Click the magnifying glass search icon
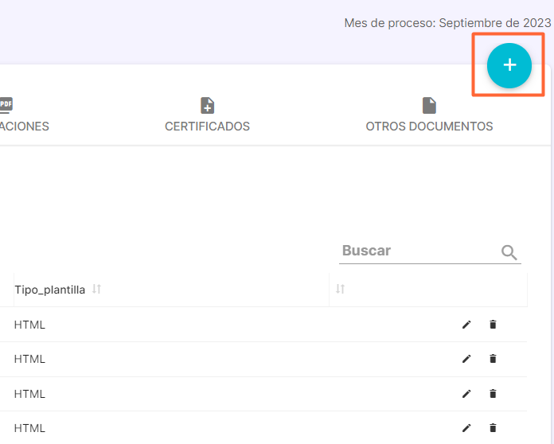Screen dimensions: 554x444 point(509,252)
